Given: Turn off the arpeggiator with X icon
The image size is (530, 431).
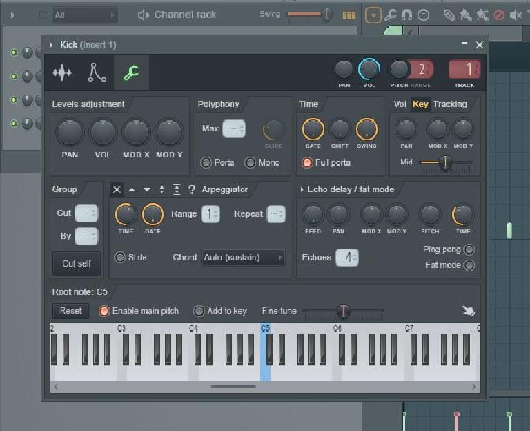Looking at the screenshot, I should 117,189.
